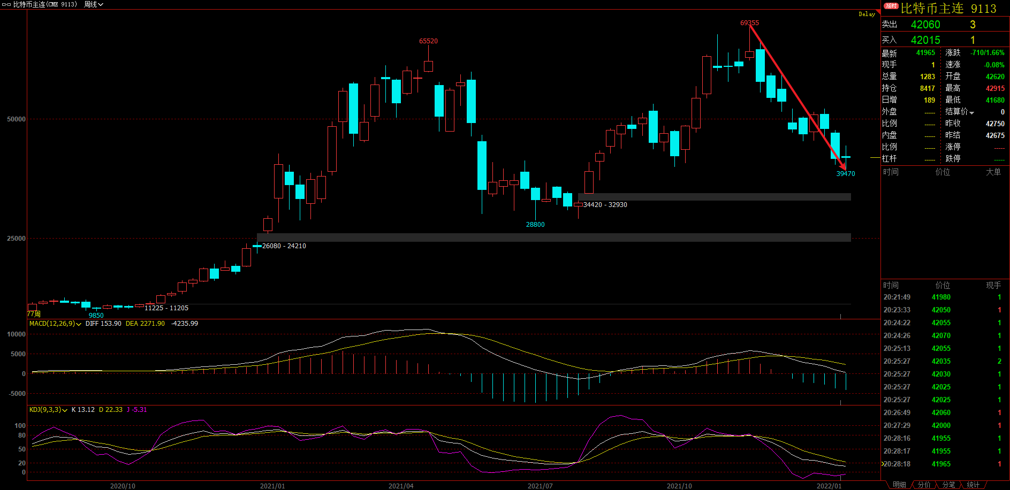Click the 65520 peak price label

click(428, 41)
